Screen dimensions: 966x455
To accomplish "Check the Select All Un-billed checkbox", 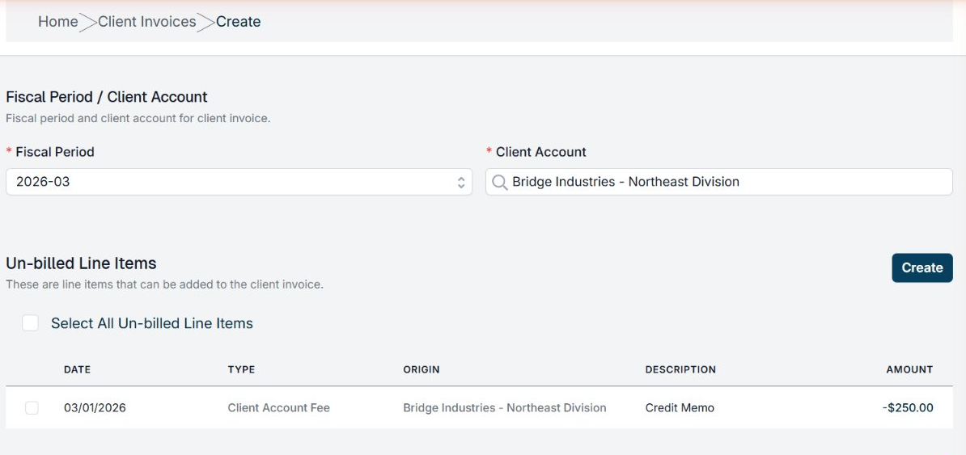I will point(31,323).
